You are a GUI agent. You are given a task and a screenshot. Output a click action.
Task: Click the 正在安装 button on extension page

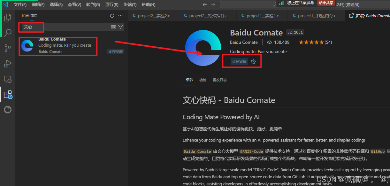239,61
